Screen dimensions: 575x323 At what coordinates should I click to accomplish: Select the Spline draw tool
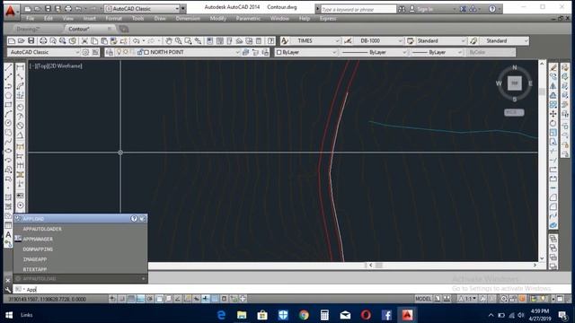point(8,142)
